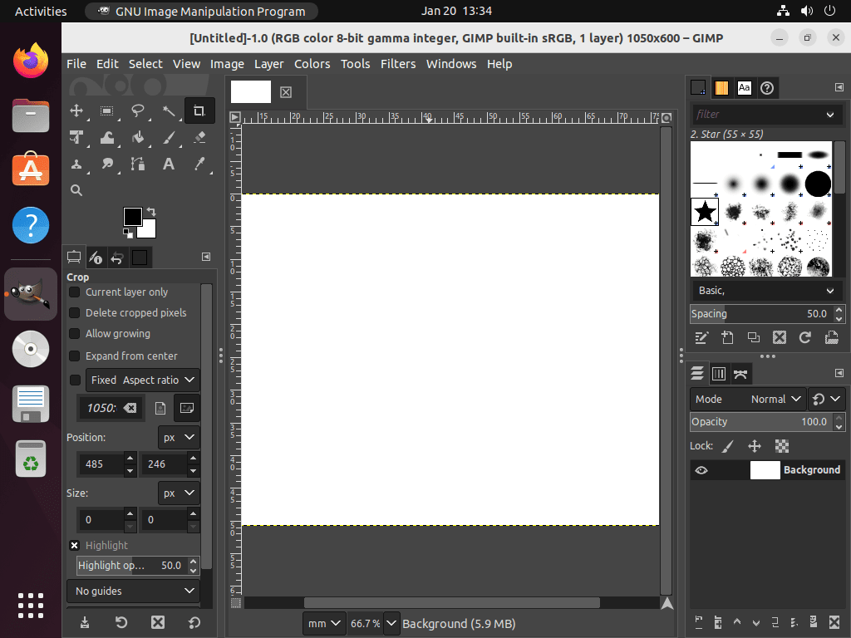Create a new brush in the Brushes panel
This screenshot has height=638, width=851.
[x=727, y=337]
